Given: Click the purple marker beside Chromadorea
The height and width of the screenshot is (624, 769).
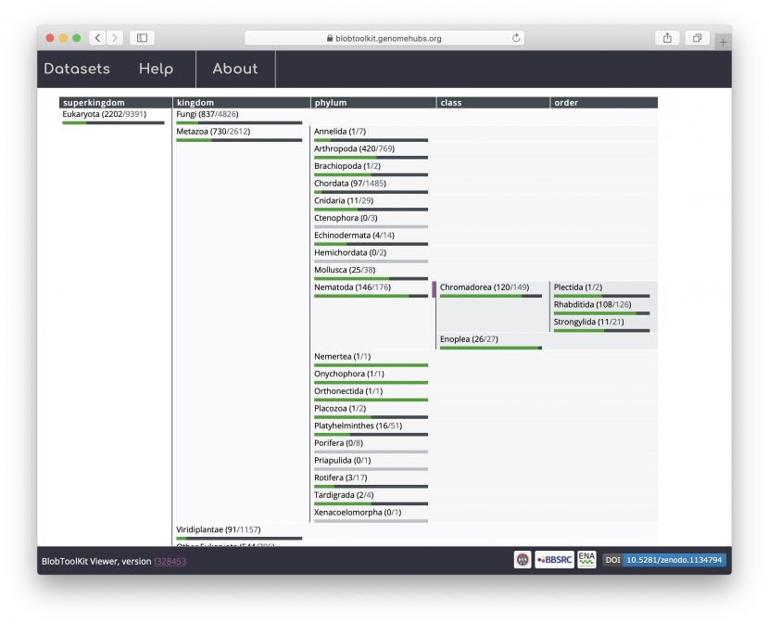Looking at the screenshot, I should tap(434, 289).
